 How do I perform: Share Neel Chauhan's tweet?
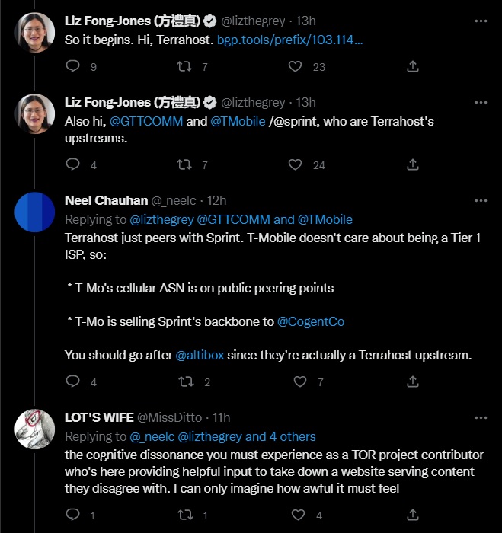point(412,381)
